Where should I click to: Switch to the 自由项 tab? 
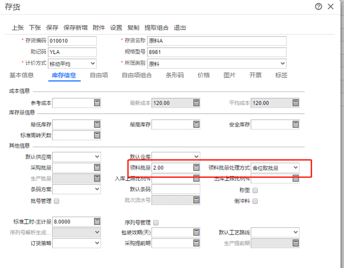coord(99,75)
